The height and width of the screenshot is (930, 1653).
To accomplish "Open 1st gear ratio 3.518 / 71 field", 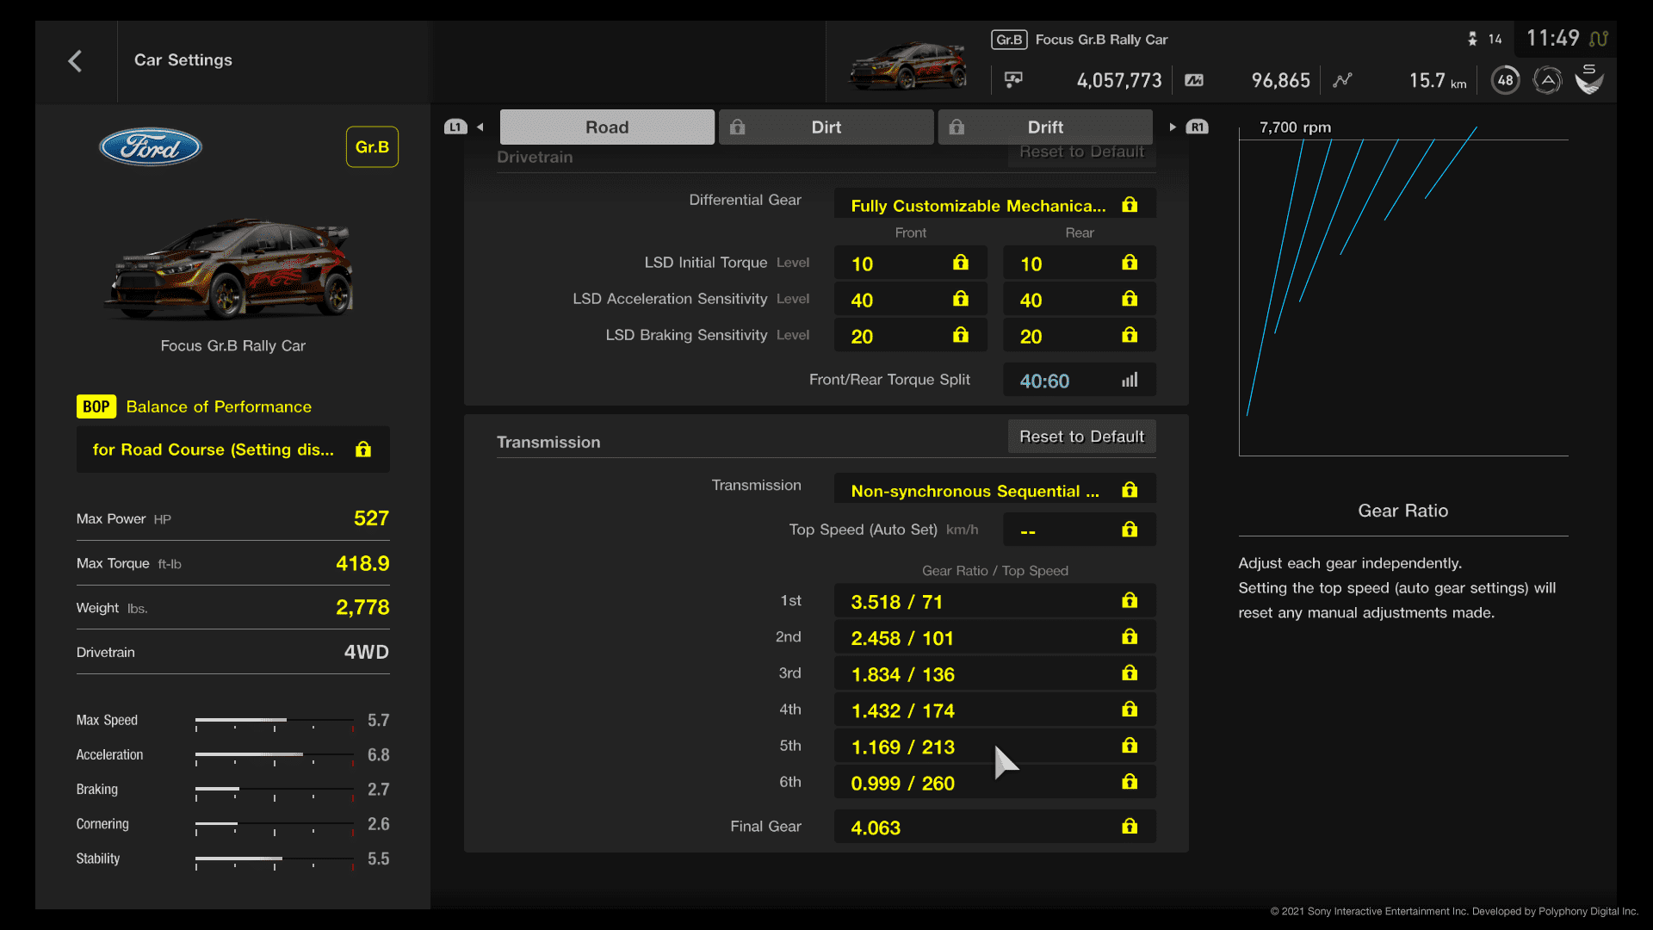I will pyautogui.click(x=994, y=601).
